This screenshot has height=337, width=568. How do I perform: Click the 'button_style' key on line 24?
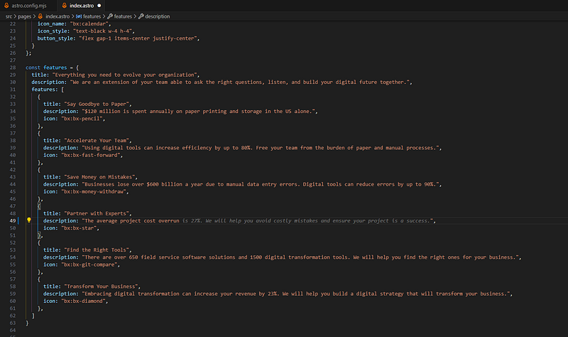[57, 38]
